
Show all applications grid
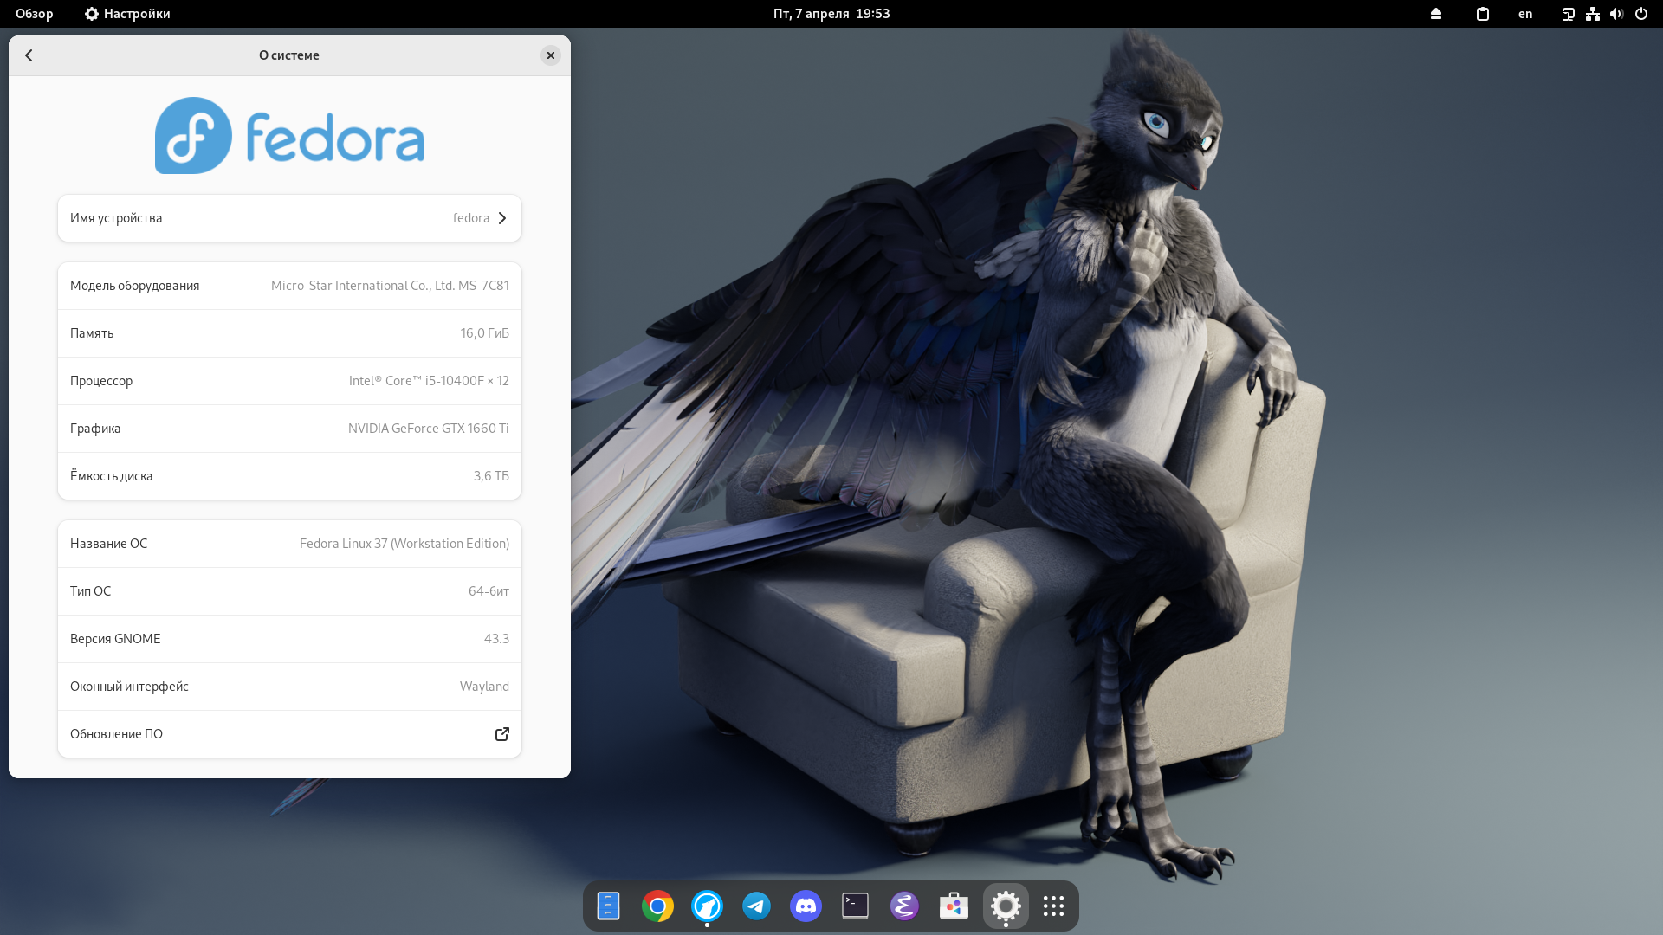(x=1054, y=906)
